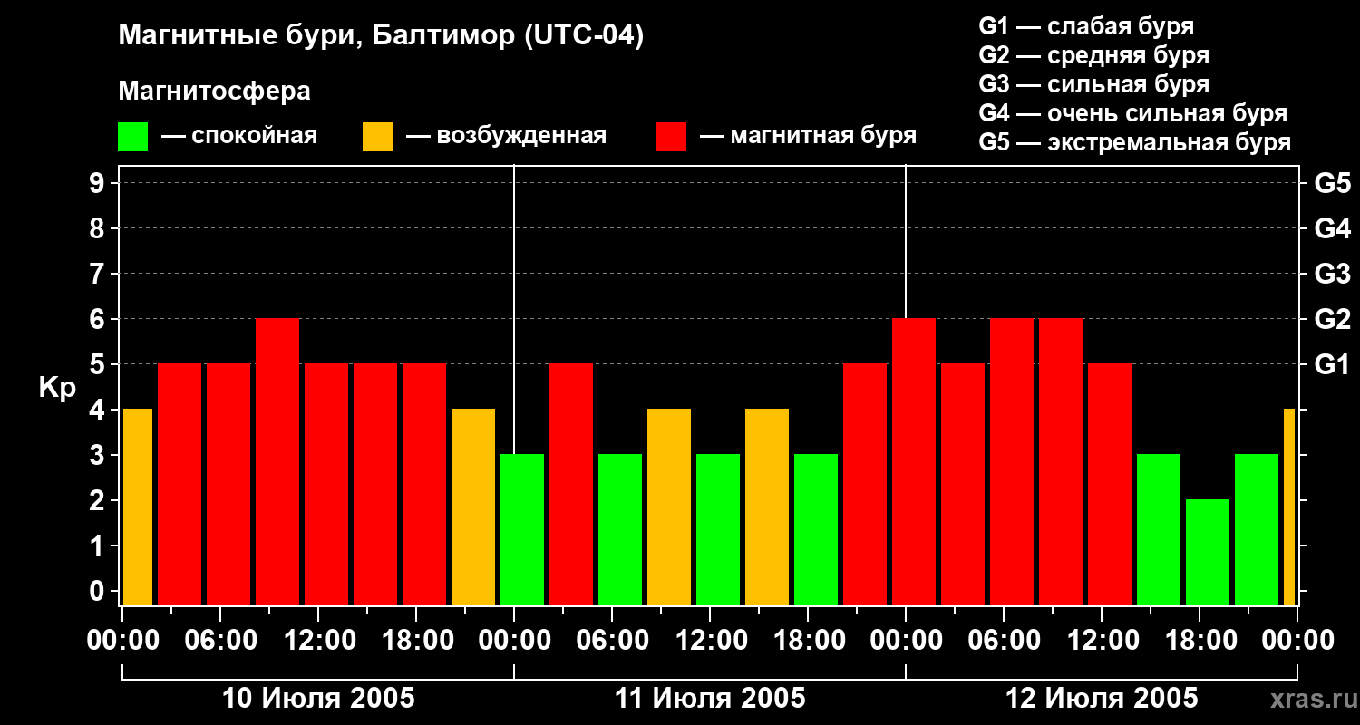Click the '06:00' time label under 10 July
This screenshot has width=1360, height=725.
click(220, 641)
